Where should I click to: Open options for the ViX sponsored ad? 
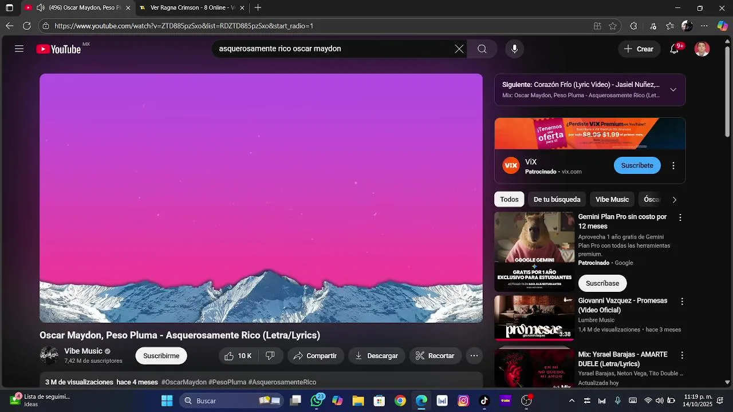point(673,165)
